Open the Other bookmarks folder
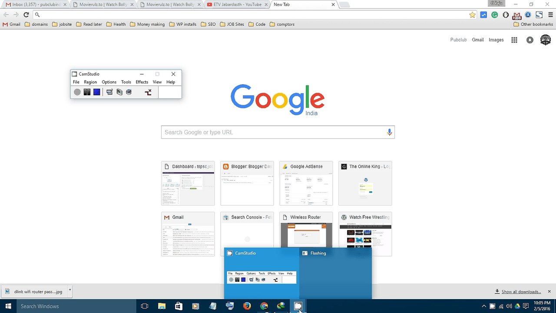This screenshot has width=556, height=313. pyautogui.click(x=533, y=24)
